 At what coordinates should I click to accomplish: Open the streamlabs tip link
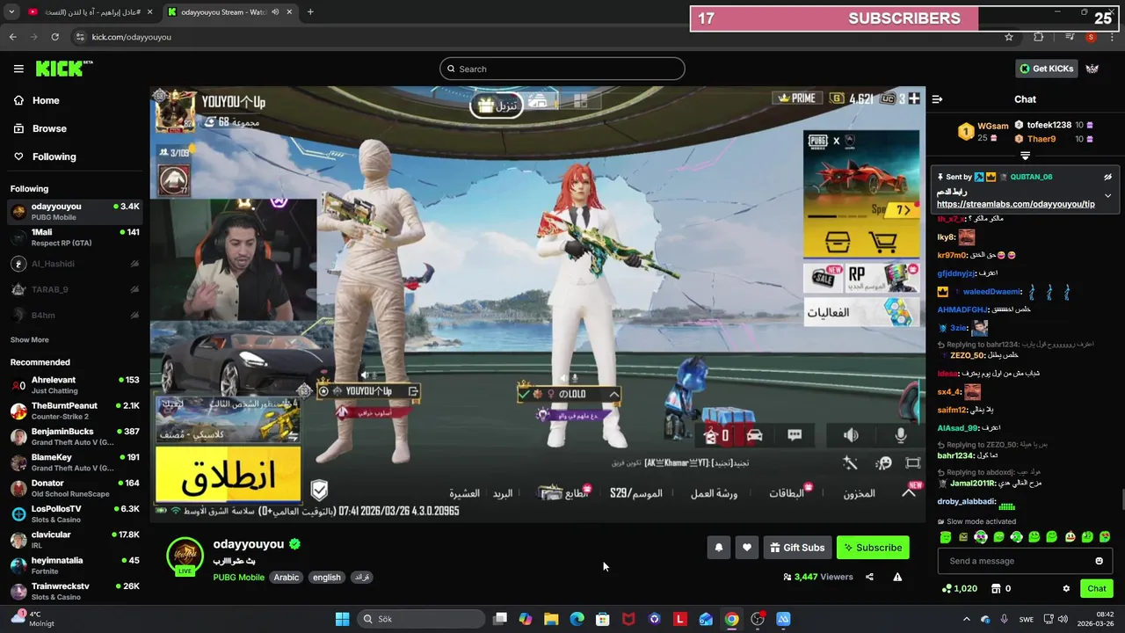click(1016, 204)
